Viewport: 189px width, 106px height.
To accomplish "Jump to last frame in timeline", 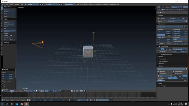I will pos(75,100).
